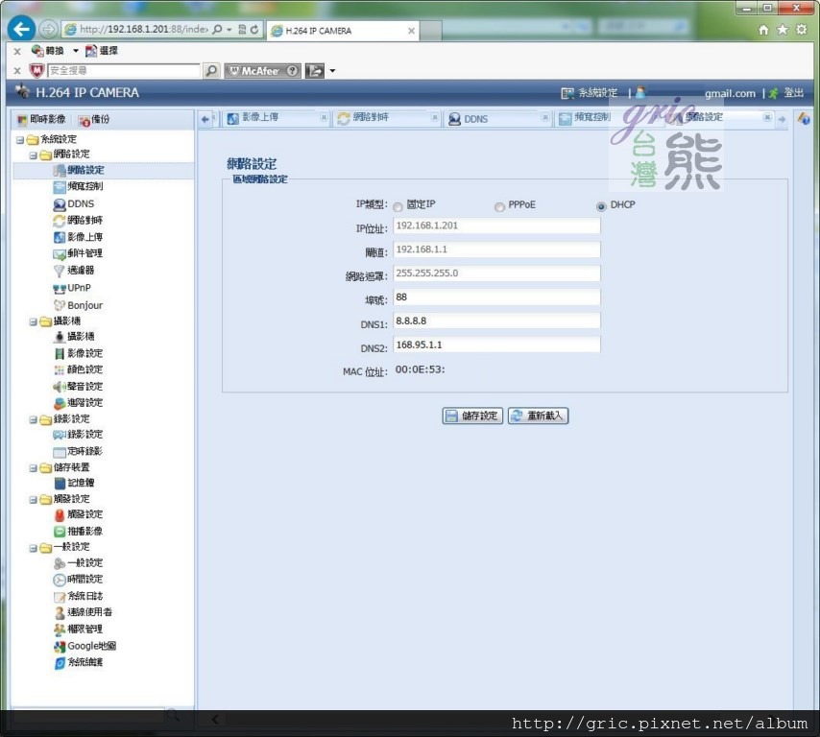Screen dimensions: 820x737
Task: Close the H.264 IP CAMERA browser tab
Action: point(412,31)
